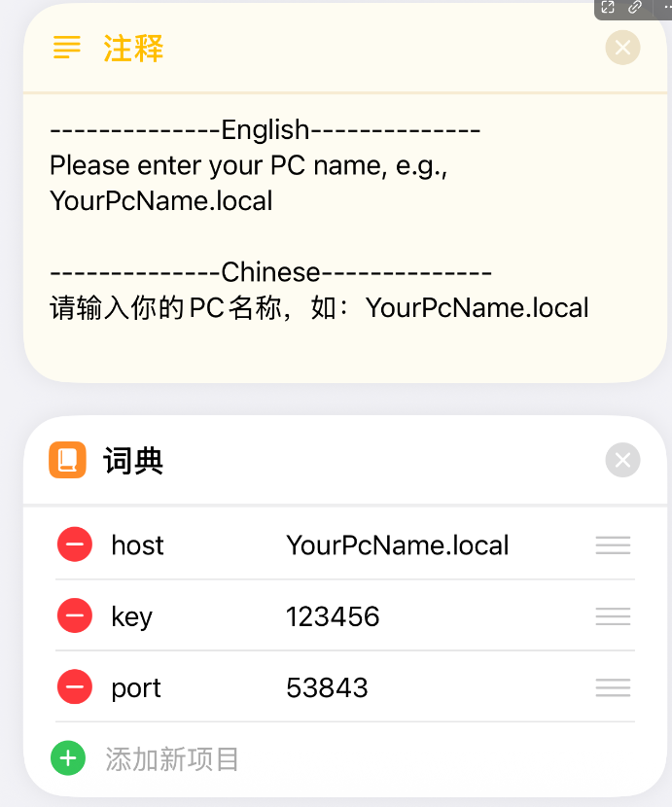Click the expand fullscreen icon at top right
Screen dimensions: 672x807
pos(608,8)
